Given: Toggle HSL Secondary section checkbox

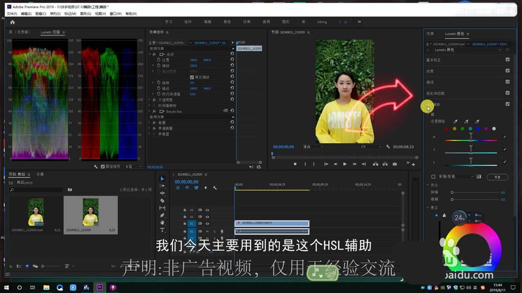Looking at the screenshot, I should (507, 104).
